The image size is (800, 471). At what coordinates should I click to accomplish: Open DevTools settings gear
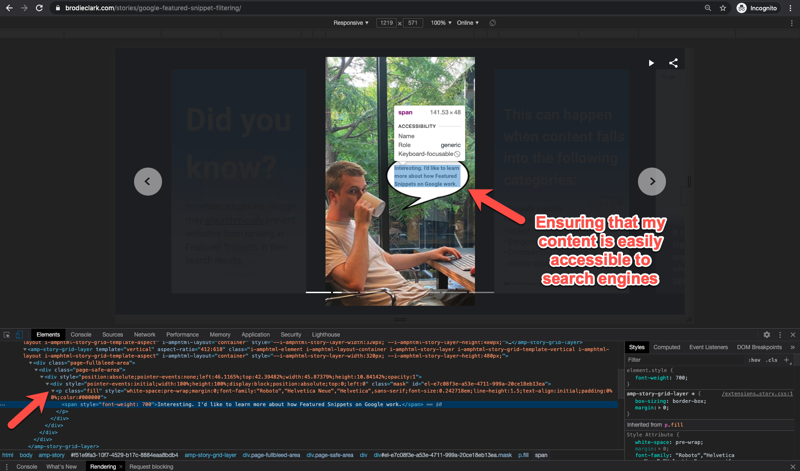click(x=766, y=335)
